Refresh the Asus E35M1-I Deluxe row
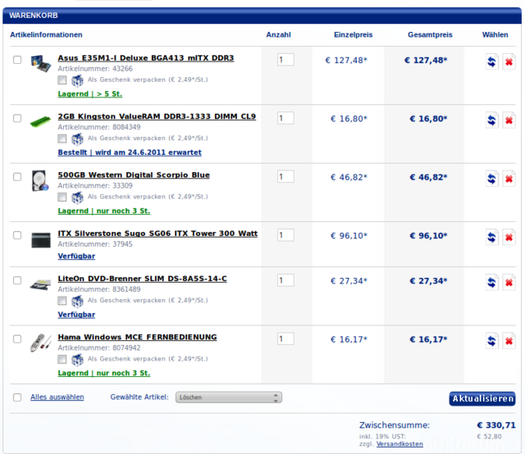Image resolution: width=525 pixels, height=454 pixels. click(492, 62)
